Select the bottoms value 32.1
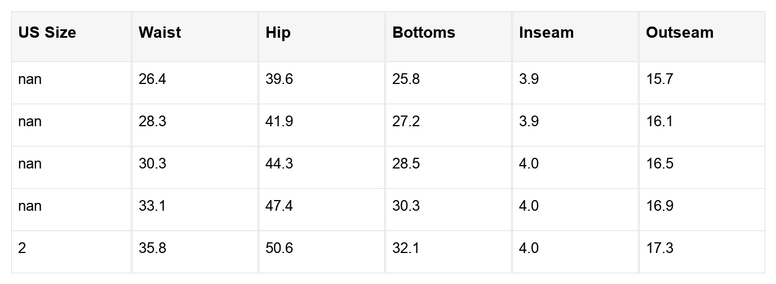This screenshot has width=776, height=284. pyautogui.click(x=406, y=248)
